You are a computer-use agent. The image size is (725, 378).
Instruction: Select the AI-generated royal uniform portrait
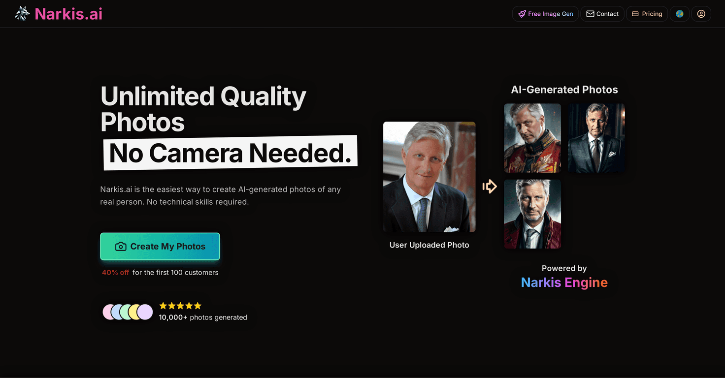tap(532, 138)
